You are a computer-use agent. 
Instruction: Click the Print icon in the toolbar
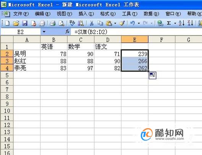(x=53, y=23)
